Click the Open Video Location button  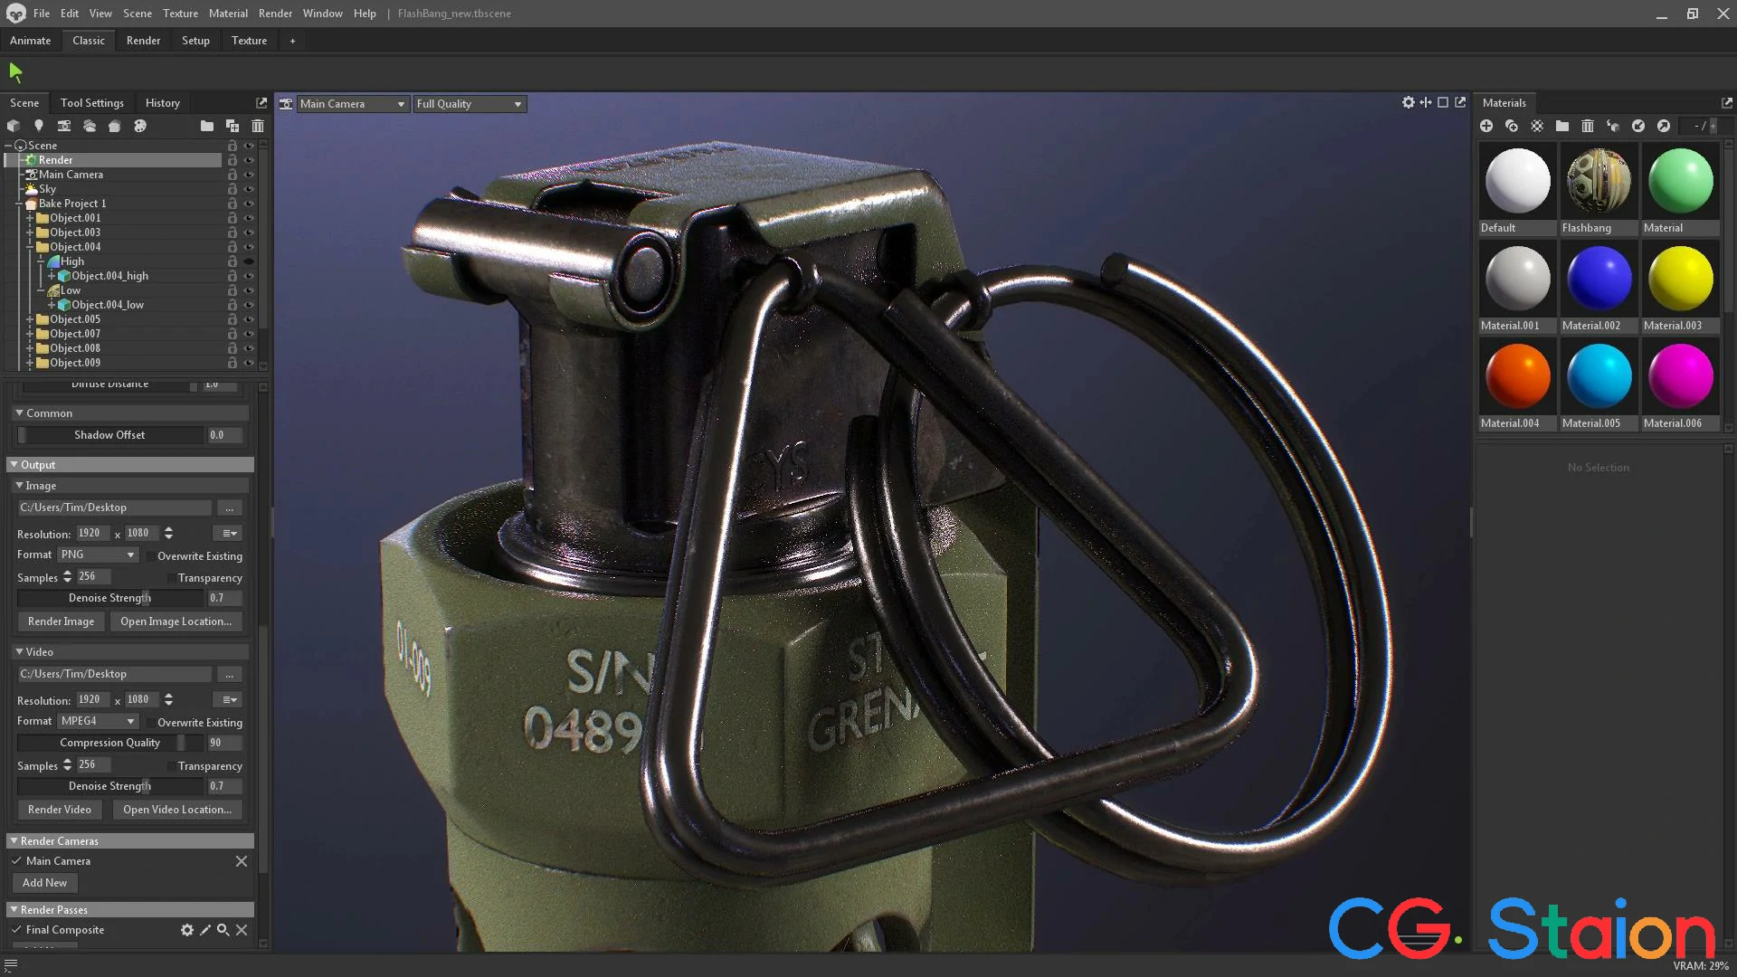pos(177,809)
